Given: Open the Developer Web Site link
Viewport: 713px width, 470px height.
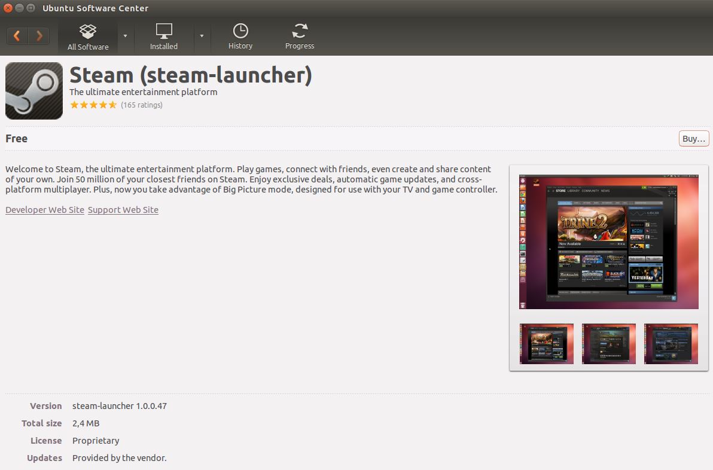Looking at the screenshot, I should click(x=44, y=209).
